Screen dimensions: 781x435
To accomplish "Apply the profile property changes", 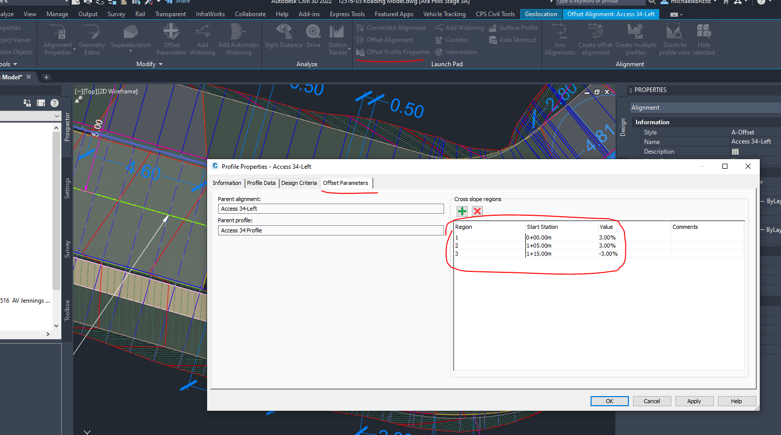I will [x=694, y=401].
